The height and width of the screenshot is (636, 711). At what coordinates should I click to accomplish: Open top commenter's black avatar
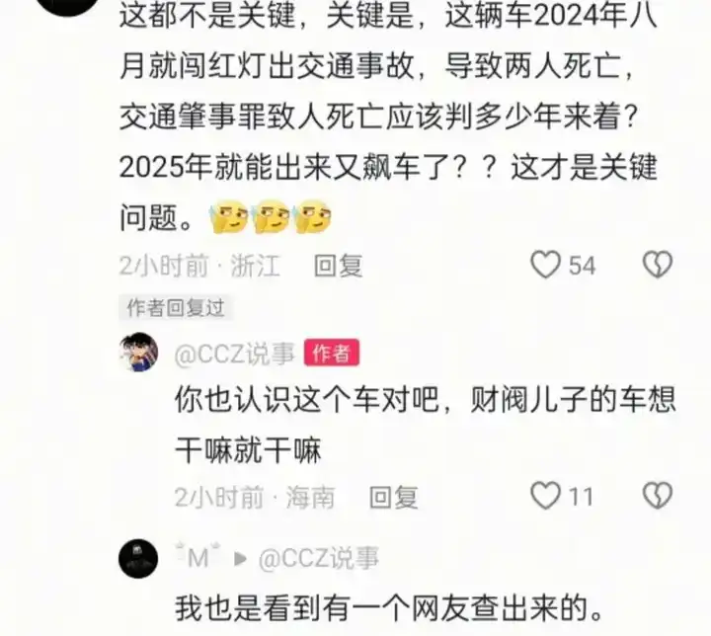[x=68, y=5]
